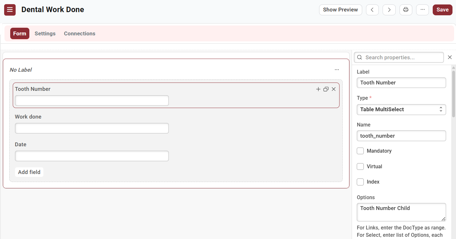Click the search magnifier icon
The width and height of the screenshot is (456, 239).
pyautogui.click(x=360, y=57)
